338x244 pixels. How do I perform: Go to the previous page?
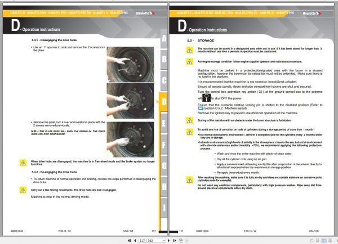pyautogui.click(x=135, y=241)
